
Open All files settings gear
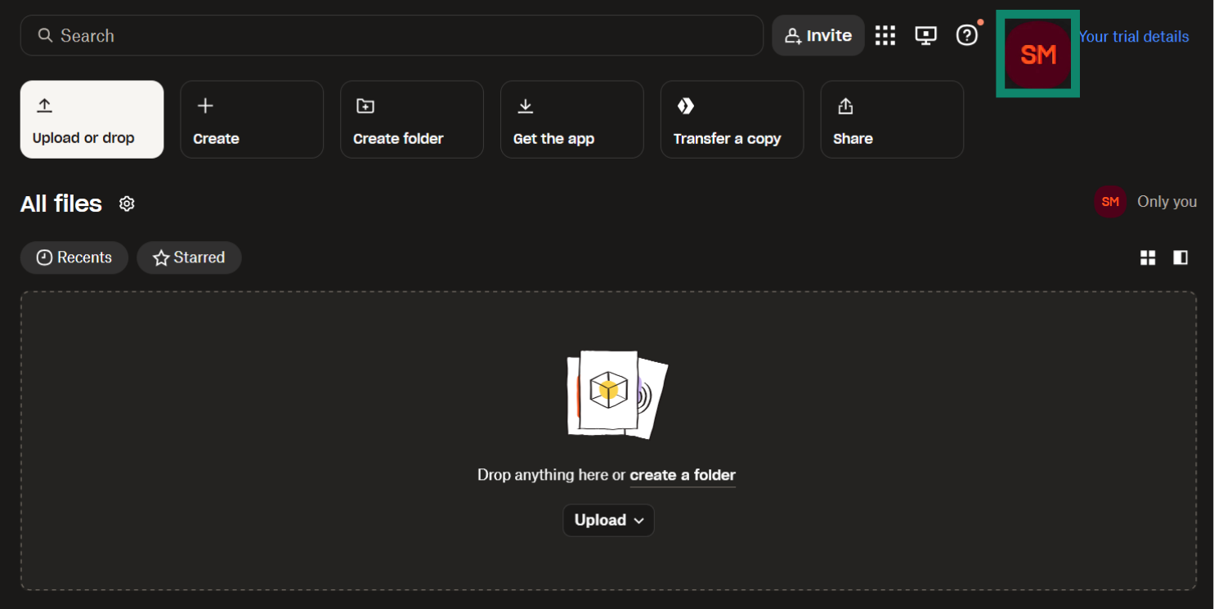127,204
